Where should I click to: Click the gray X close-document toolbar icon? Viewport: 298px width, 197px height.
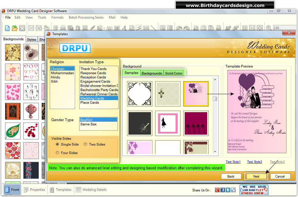pos(22,28)
